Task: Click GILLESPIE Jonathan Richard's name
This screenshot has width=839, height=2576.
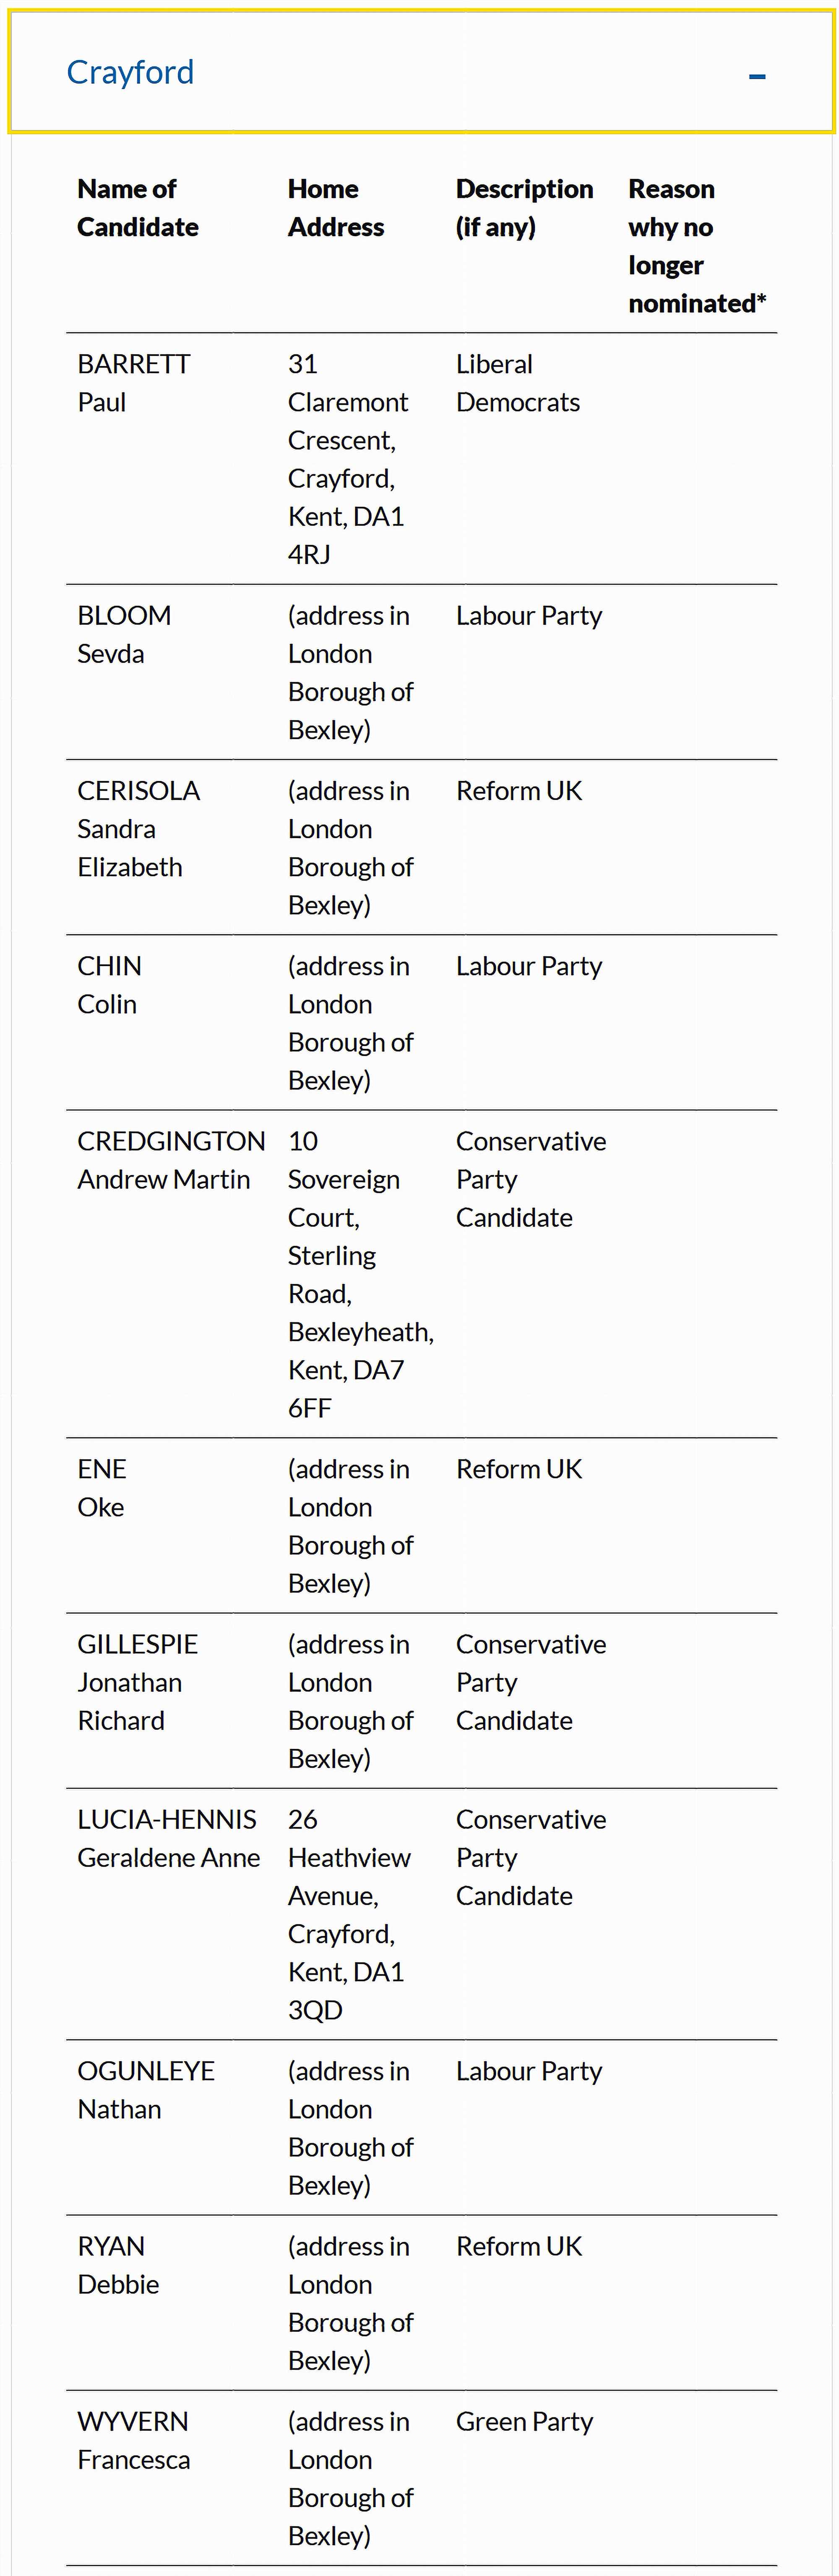Action: coord(137,1682)
